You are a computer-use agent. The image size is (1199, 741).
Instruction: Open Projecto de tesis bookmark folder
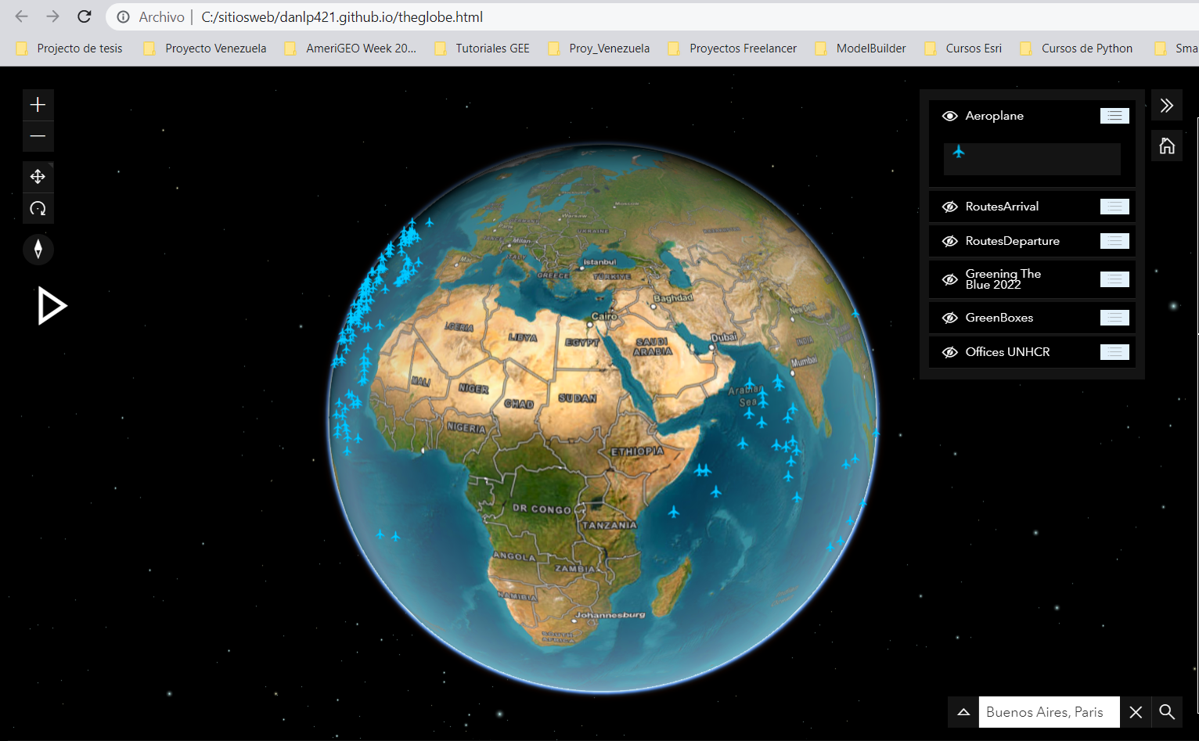coord(70,49)
